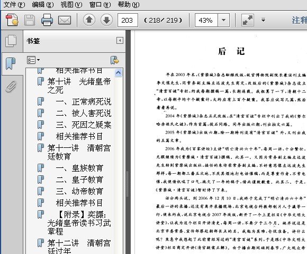Open the zoom level dropdown arrow
Screen dimensions: 307x254
[223, 20]
